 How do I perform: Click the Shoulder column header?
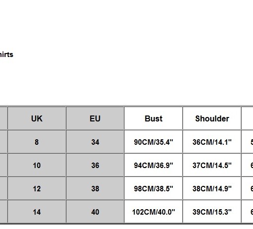click(212, 118)
